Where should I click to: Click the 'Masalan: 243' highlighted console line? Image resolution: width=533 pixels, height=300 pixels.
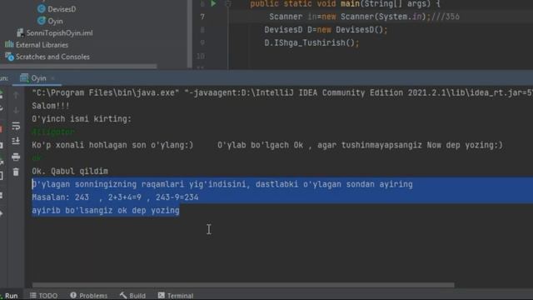(x=115, y=197)
